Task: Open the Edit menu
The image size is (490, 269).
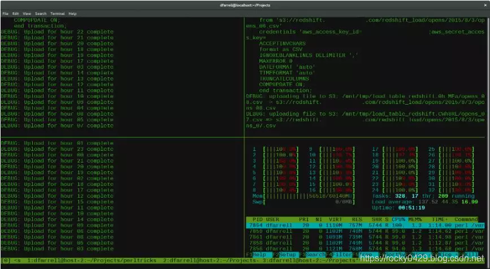Action: click(x=16, y=14)
